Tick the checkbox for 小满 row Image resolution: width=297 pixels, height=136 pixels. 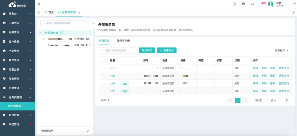tap(103, 76)
